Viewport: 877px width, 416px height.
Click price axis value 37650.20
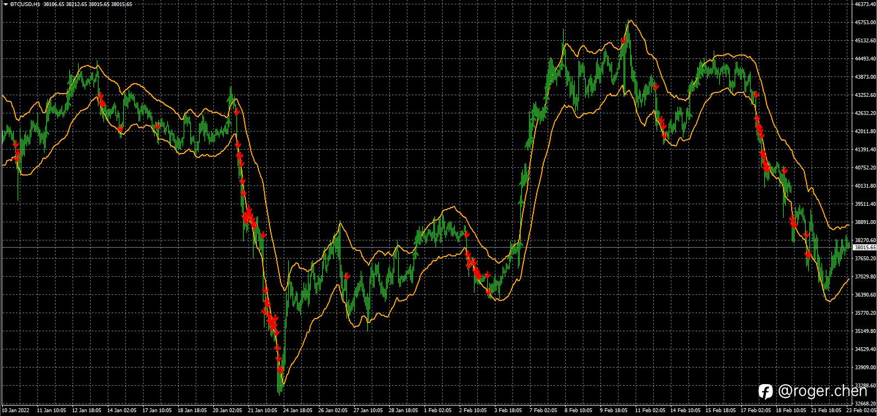865,258
